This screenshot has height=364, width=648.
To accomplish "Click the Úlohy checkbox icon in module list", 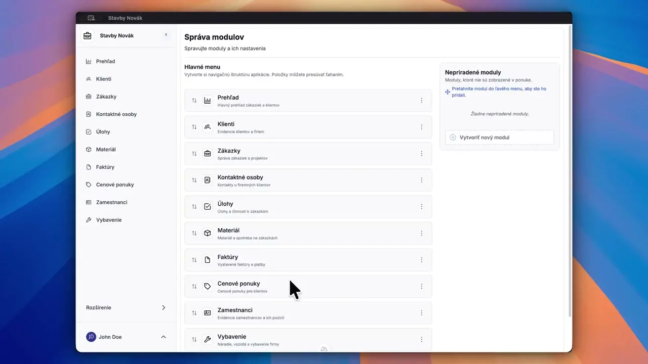I will (207, 207).
